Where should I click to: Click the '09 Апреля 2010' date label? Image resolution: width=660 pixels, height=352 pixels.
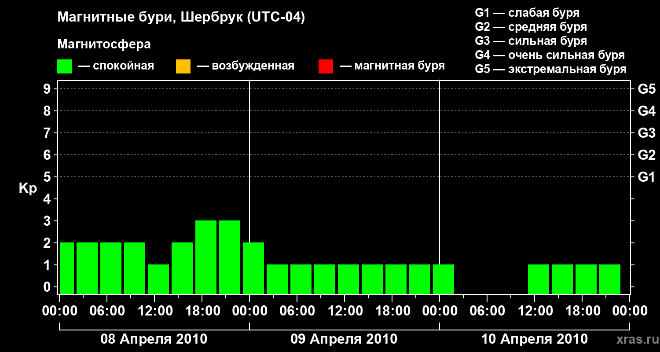pos(344,339)
